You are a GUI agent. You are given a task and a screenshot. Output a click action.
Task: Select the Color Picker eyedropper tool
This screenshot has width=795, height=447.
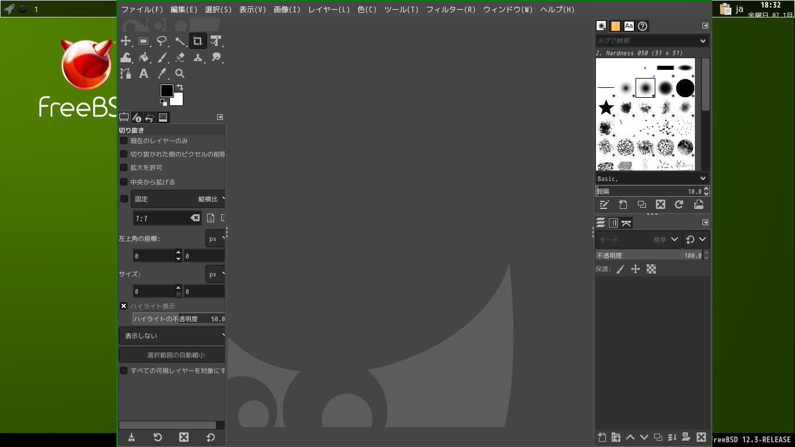162,73
